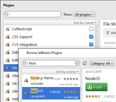
Task: Change Sort by name in Plugins list
Action: [85, 23]
